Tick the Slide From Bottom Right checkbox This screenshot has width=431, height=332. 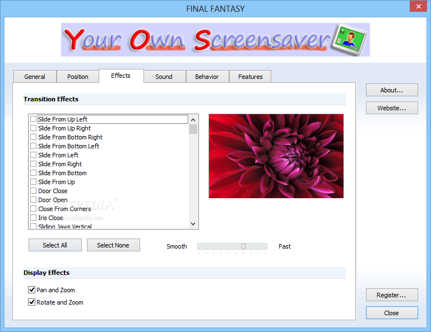(33, 137)
